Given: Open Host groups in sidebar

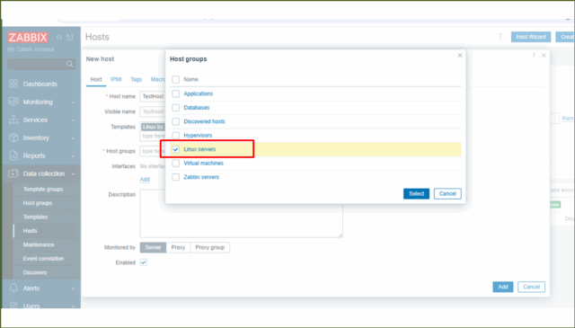Looking at the screenshot, I should pyautogui.click(x=38, y=203).
